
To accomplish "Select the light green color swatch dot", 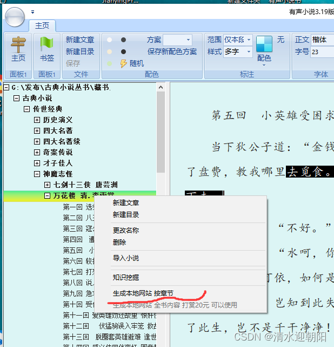I will pyautogui.click(x=109, y=63).
